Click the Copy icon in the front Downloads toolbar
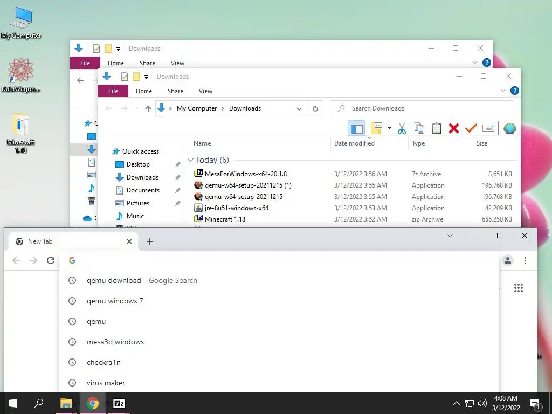Viewport: 552px width, 414px height. 419,128
